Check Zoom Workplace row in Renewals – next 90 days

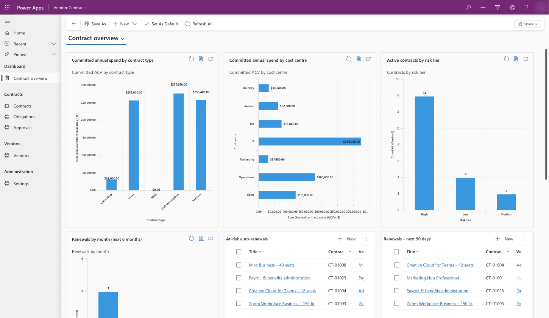click(396, 304)
